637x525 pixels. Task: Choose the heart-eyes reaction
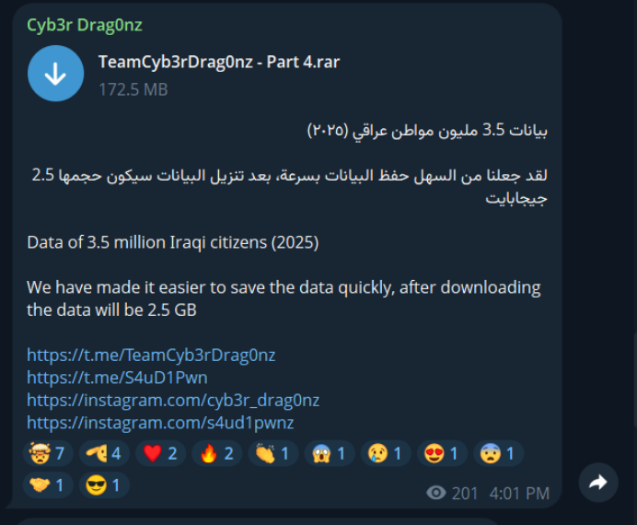(443, 453)
